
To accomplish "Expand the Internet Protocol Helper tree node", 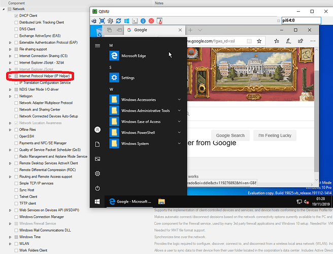I will point(10,76).
